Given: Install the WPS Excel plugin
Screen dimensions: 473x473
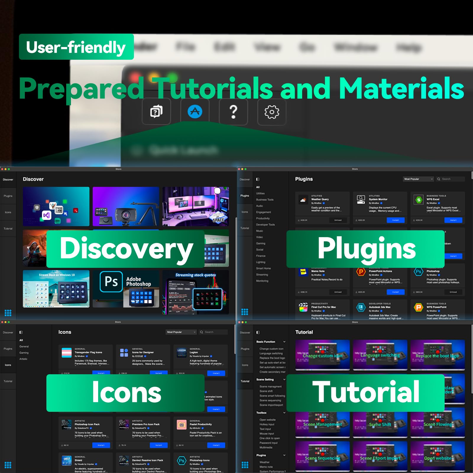Looking at the screenshot, I should point(453,220).
